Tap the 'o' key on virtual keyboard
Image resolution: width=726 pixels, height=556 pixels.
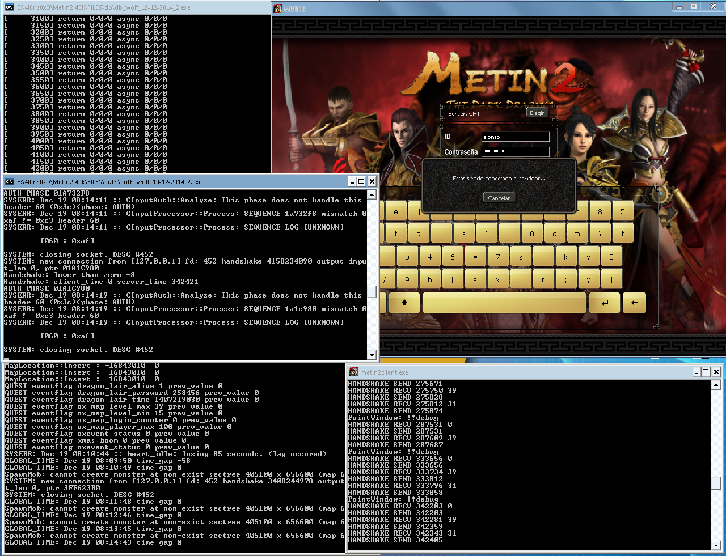tap(407, 257)
